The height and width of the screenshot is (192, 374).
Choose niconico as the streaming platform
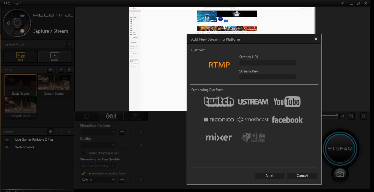(x=219, y=120)
